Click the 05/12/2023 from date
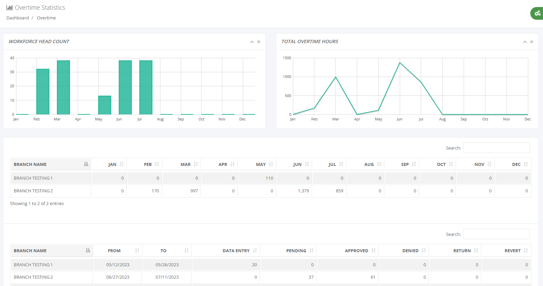This screenshot has height=286, width=543. pyautogui.click(x=118, y=265)
